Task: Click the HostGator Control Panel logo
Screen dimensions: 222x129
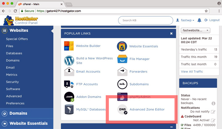Action: coord(21,21)
